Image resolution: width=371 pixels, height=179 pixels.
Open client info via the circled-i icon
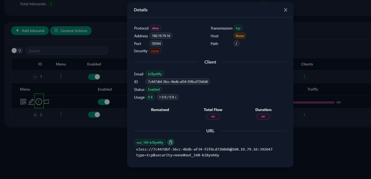pos(39,102)
